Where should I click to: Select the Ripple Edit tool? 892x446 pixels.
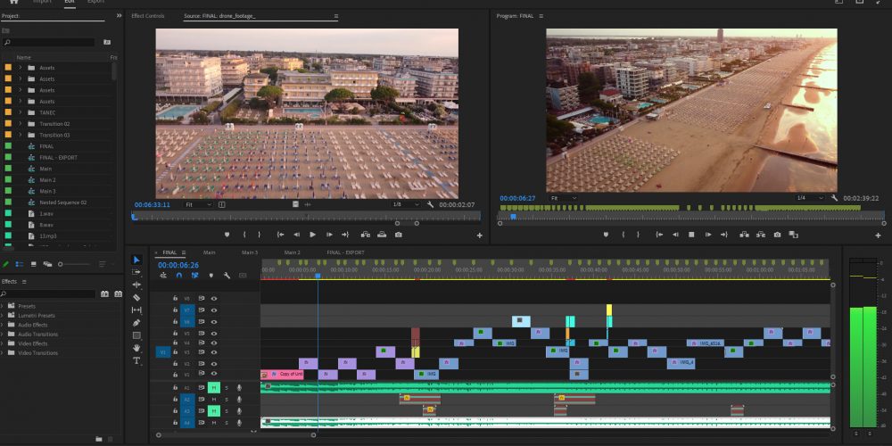click(x=136, y=285)
